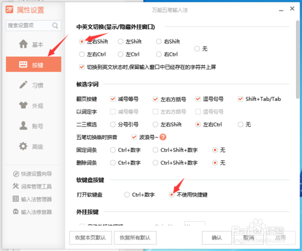The image size is (302, 251).
Task: Toggle Shift+Tab/Tab paging checkbox
Action: coord(240,99)
